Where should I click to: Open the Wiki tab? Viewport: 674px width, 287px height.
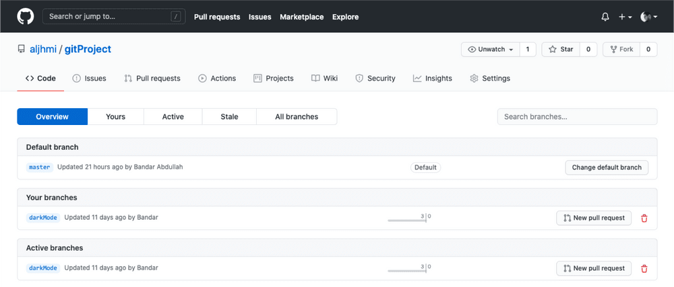[x=325, y=79]
